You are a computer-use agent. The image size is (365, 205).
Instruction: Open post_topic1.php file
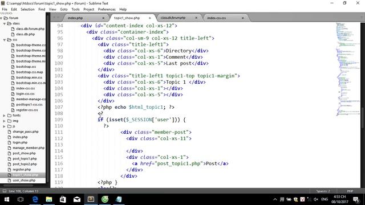click(25, 159)
